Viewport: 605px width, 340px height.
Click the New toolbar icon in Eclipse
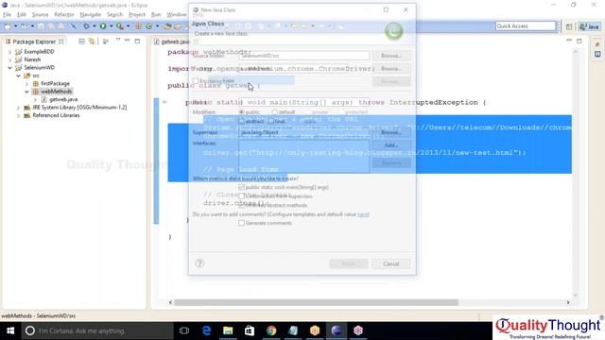8,26
